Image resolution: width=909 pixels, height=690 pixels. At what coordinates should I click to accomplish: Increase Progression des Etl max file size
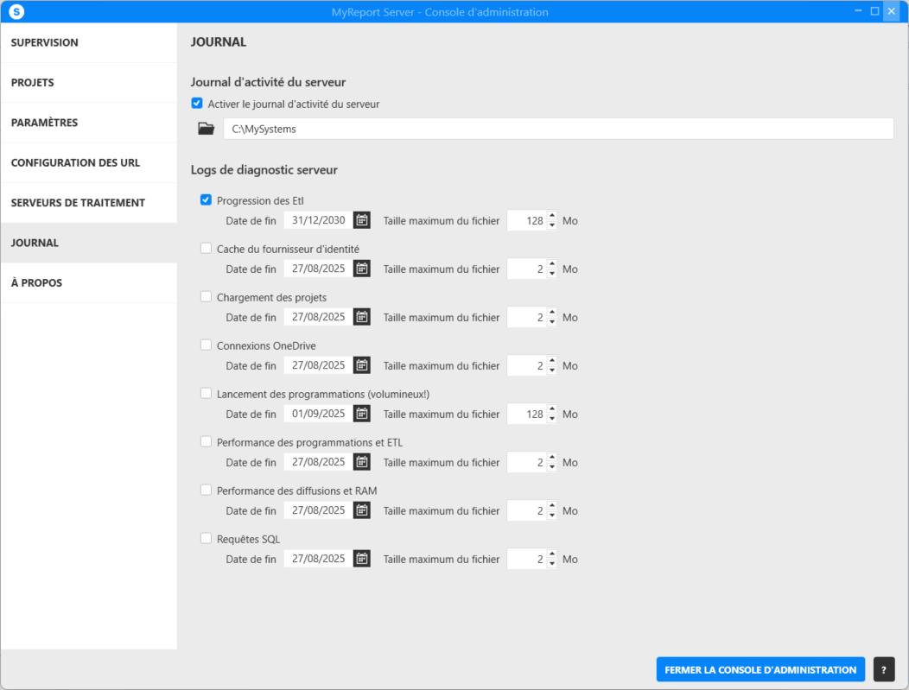pyautogui.click(x=552, y=216)
